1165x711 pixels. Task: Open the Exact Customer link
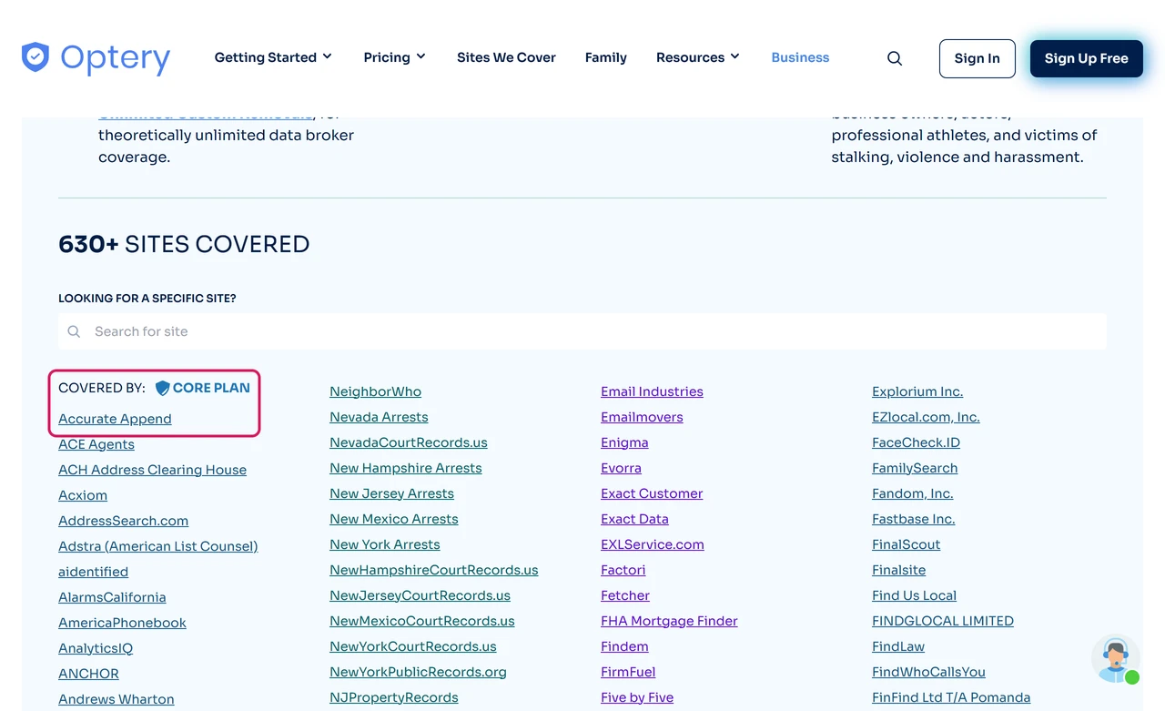coord(652,493)
